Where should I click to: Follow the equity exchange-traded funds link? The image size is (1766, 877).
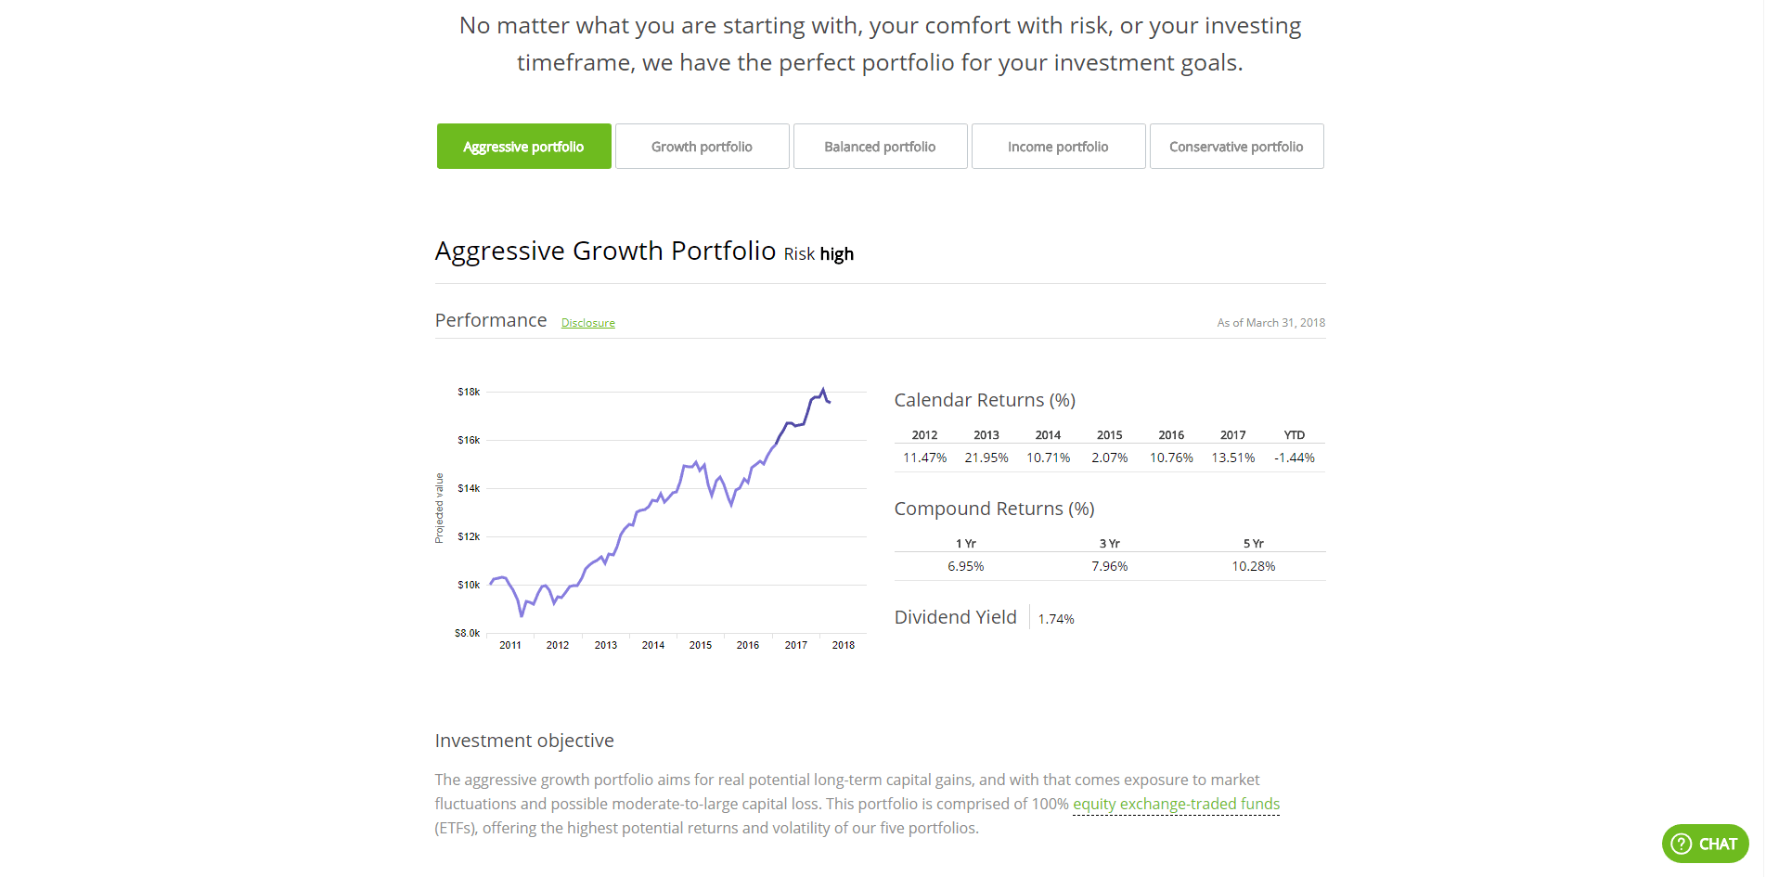pyautogui.click(x=1176, y=804)
